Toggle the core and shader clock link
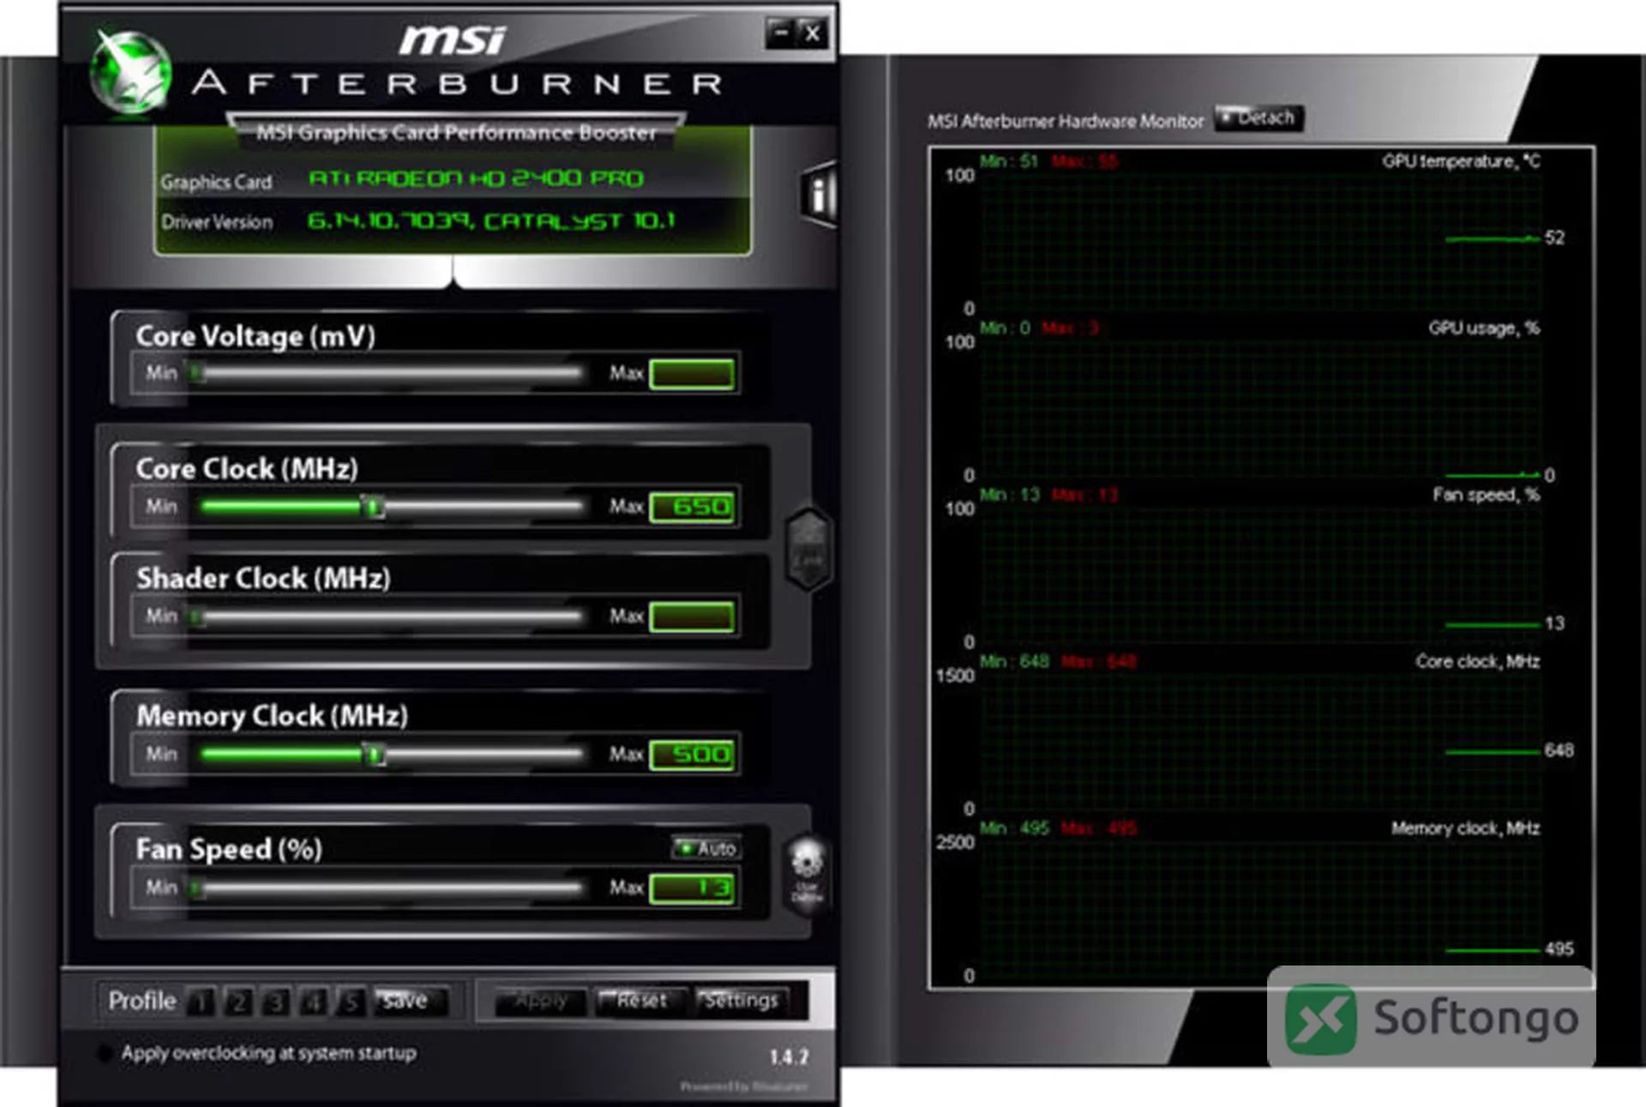 pyautogui.click(x=808, y=550)
